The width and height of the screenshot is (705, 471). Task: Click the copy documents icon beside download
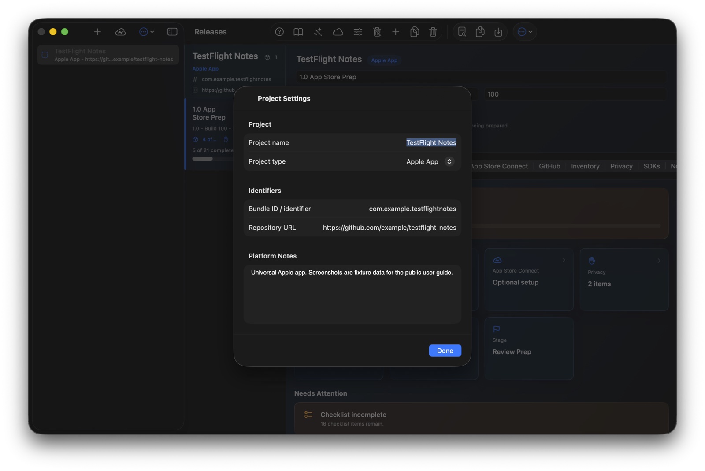(480, 32)
